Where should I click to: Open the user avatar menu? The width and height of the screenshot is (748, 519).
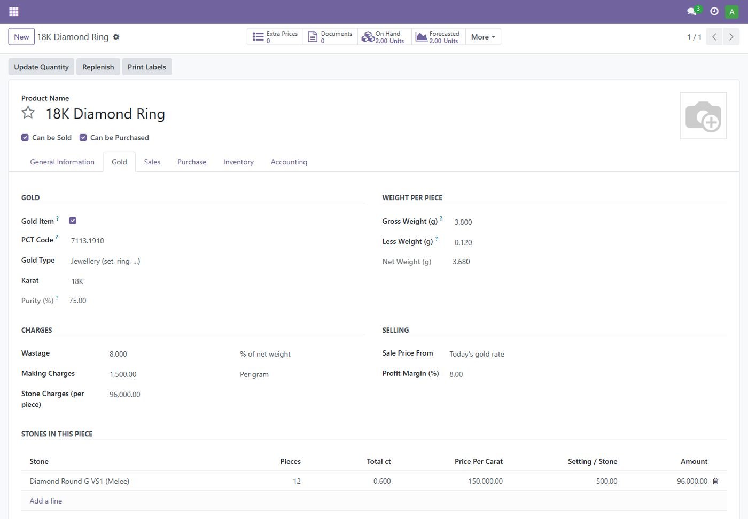pyautogui.click(x=732, y=11)
